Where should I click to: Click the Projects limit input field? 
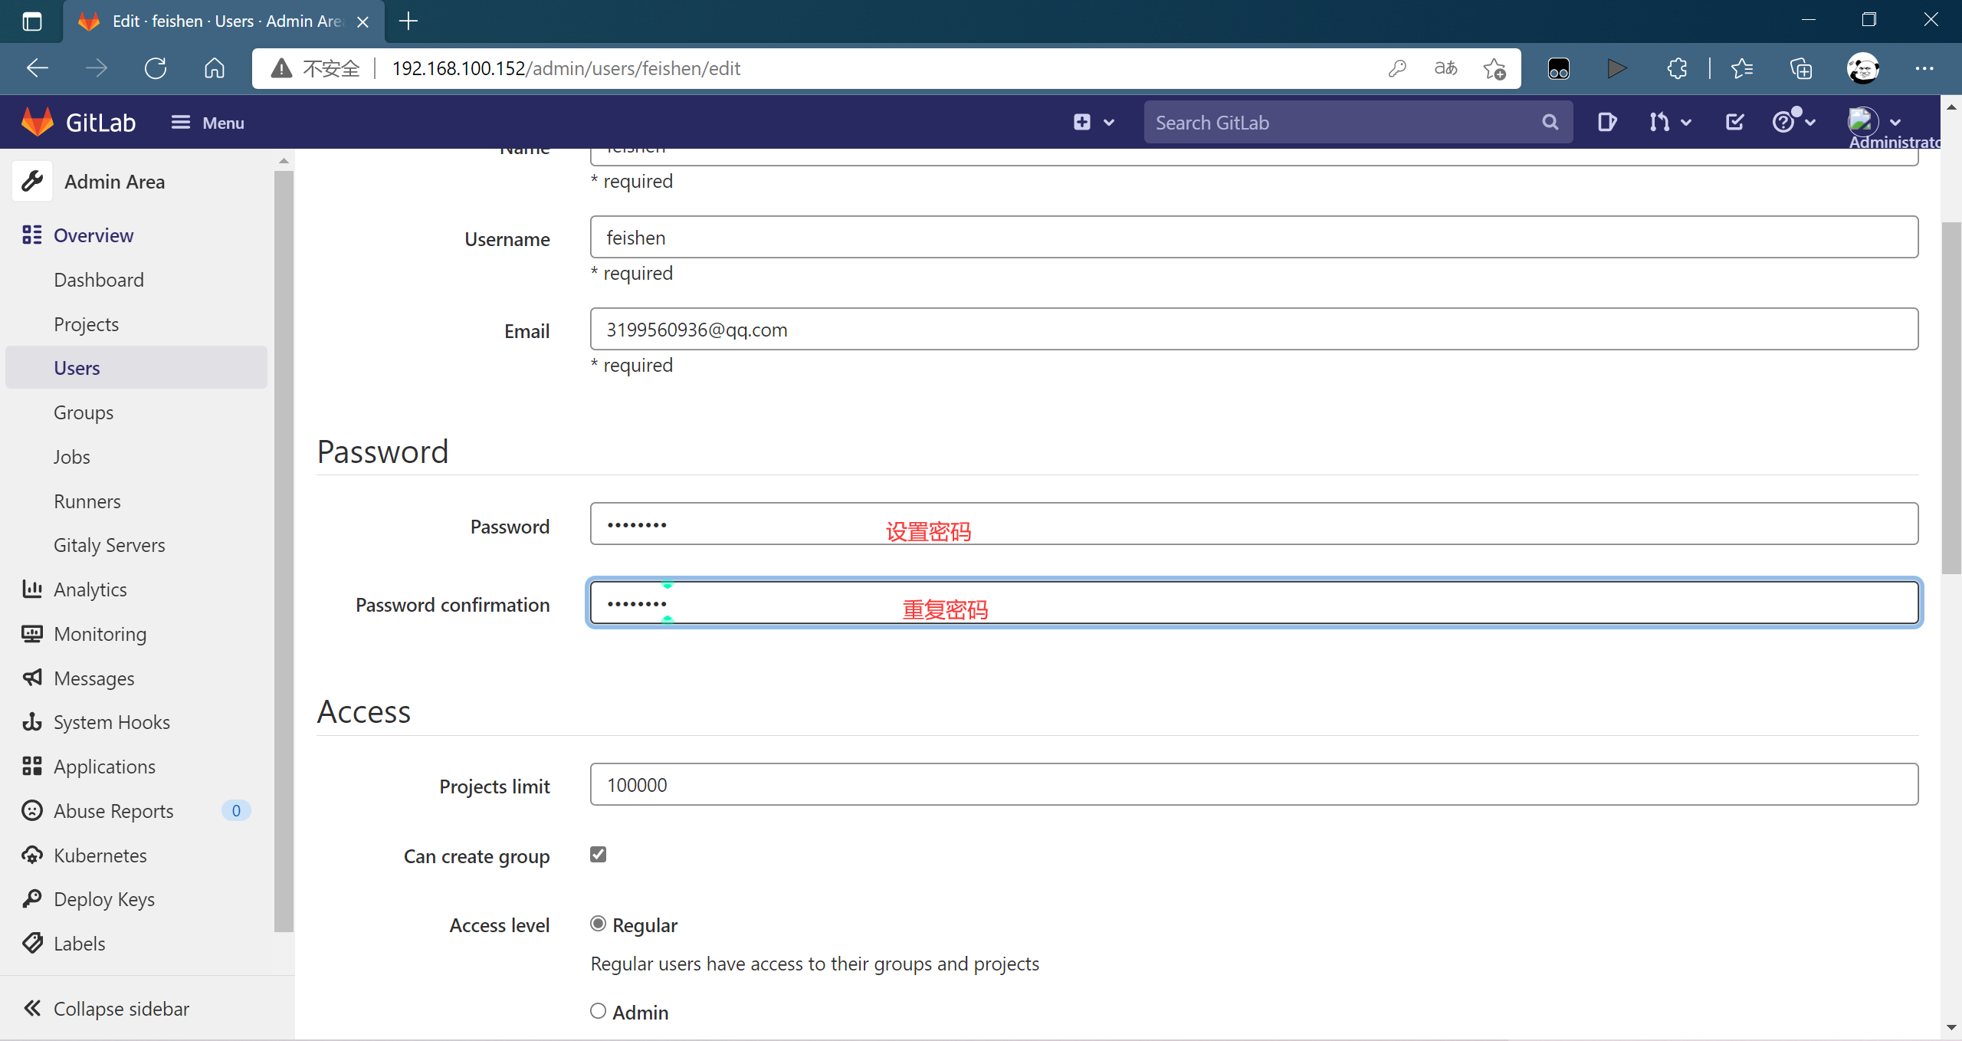1254,784
